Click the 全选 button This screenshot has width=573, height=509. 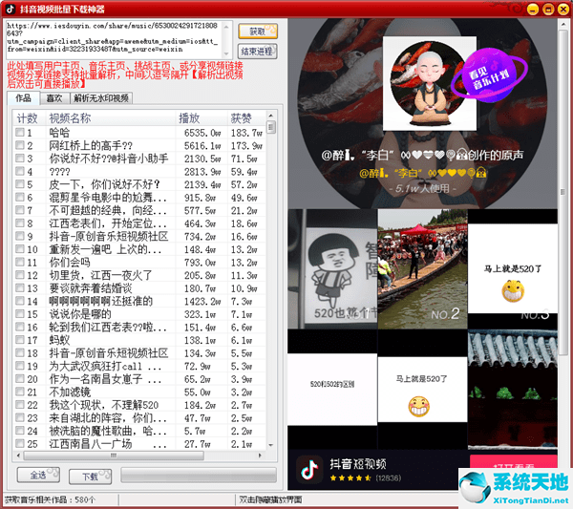coord(38,475)
